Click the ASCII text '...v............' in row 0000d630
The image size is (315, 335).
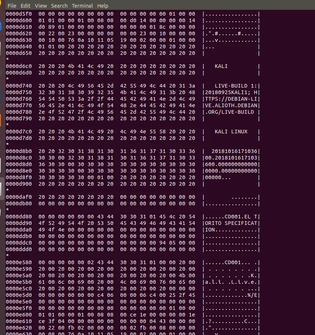tap(231, 40)
